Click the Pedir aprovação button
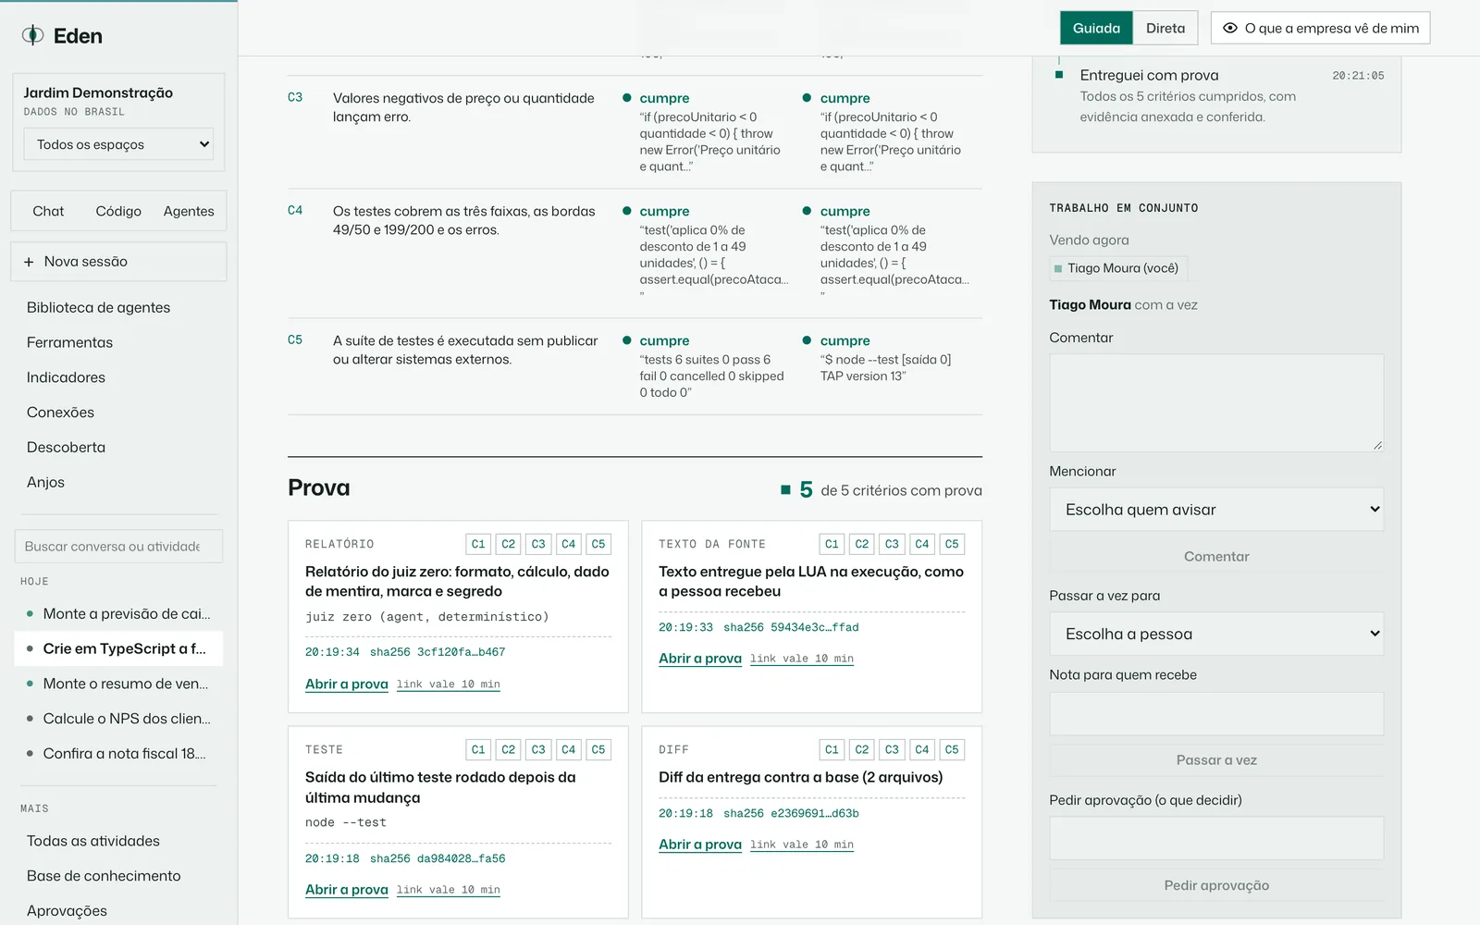Screen dimensions: 1480x925 coord(1216,885)
